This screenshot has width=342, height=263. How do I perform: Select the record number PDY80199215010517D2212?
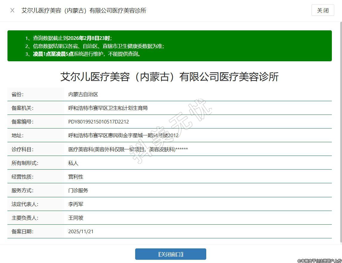click(98, 122)
